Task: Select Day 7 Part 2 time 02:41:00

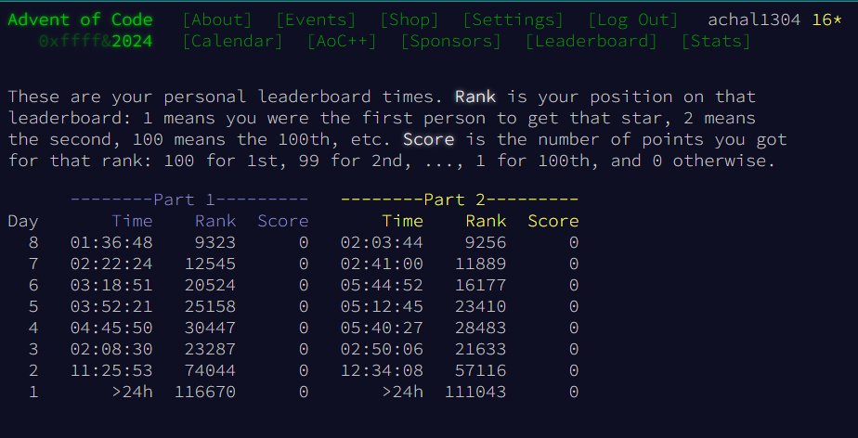Action: [x=382, y=264]
